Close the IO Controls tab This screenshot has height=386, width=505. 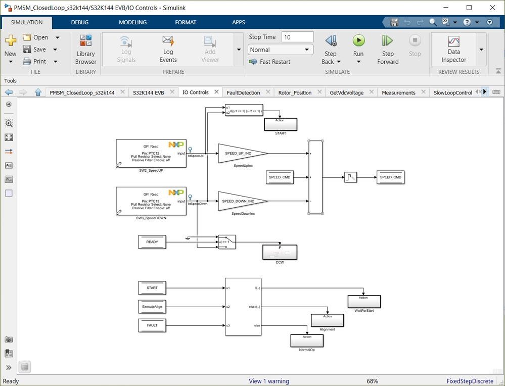click(x=216, y=92)
